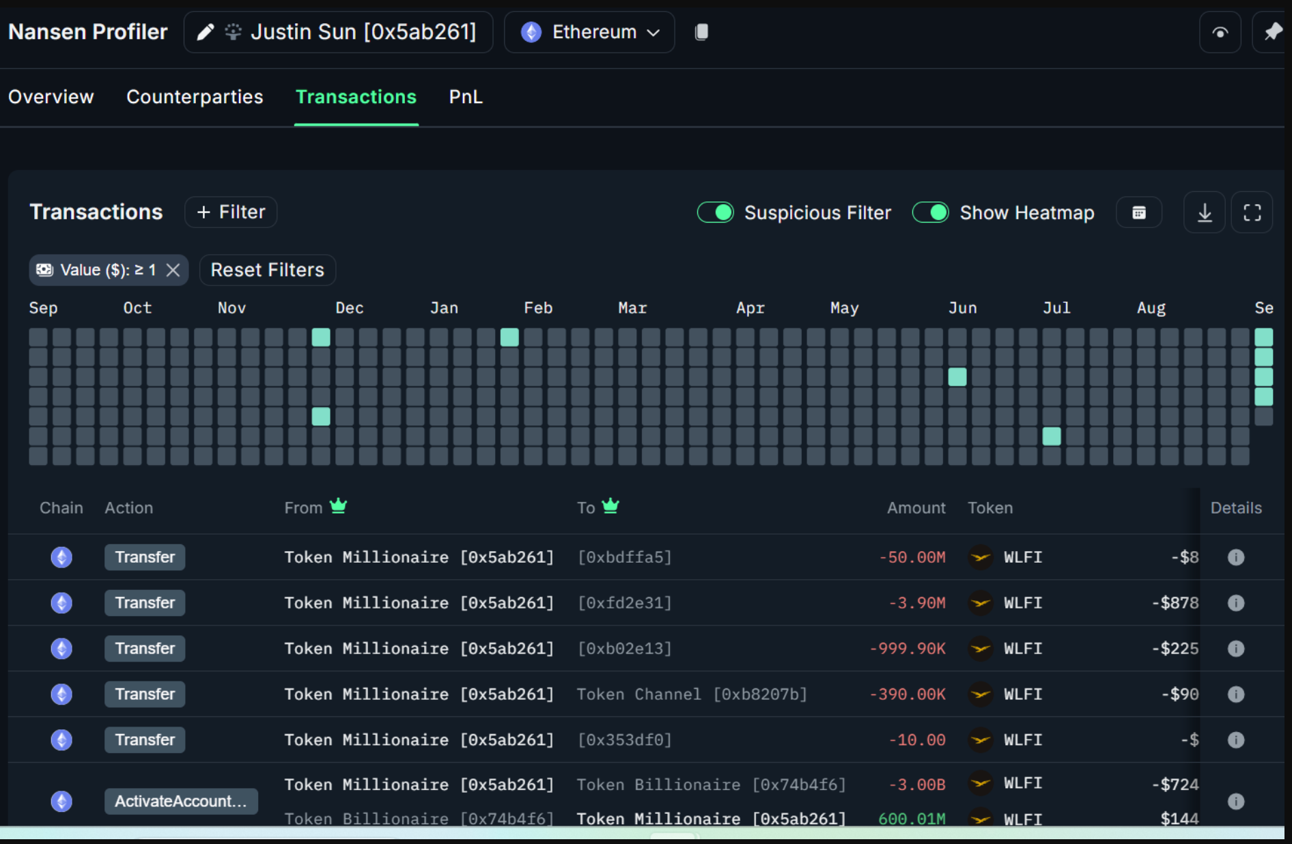The height and width of the screenshot is (844, 1292).
Task: Click the Amount column header
Action: point(916,508)
